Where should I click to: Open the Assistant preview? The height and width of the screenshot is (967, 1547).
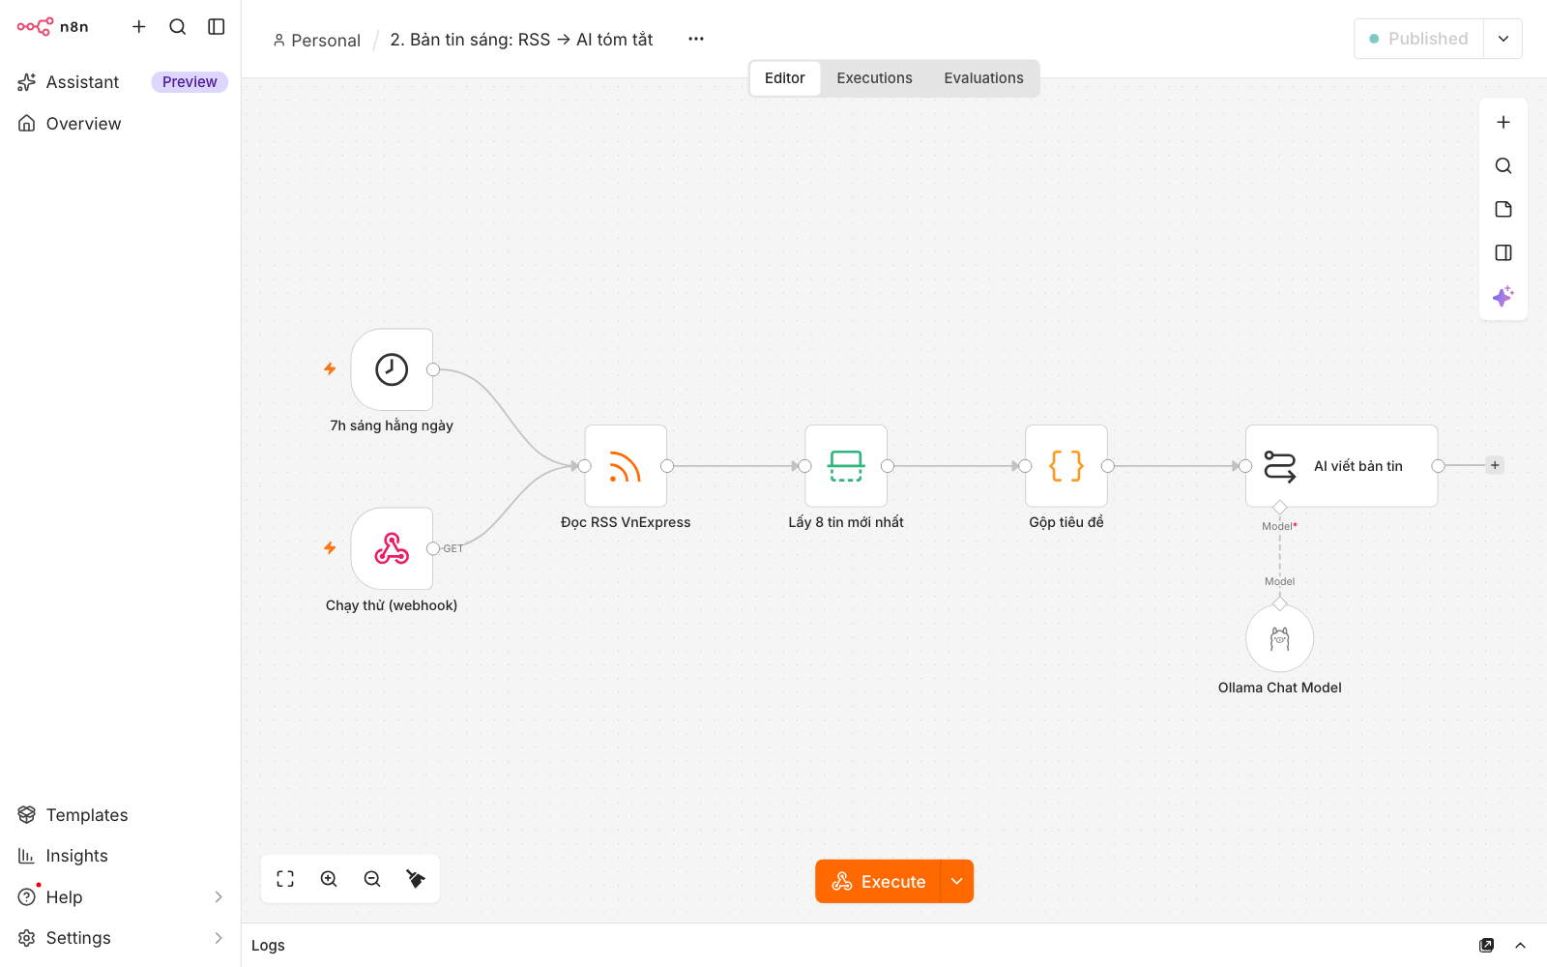[x=122, y=82]
